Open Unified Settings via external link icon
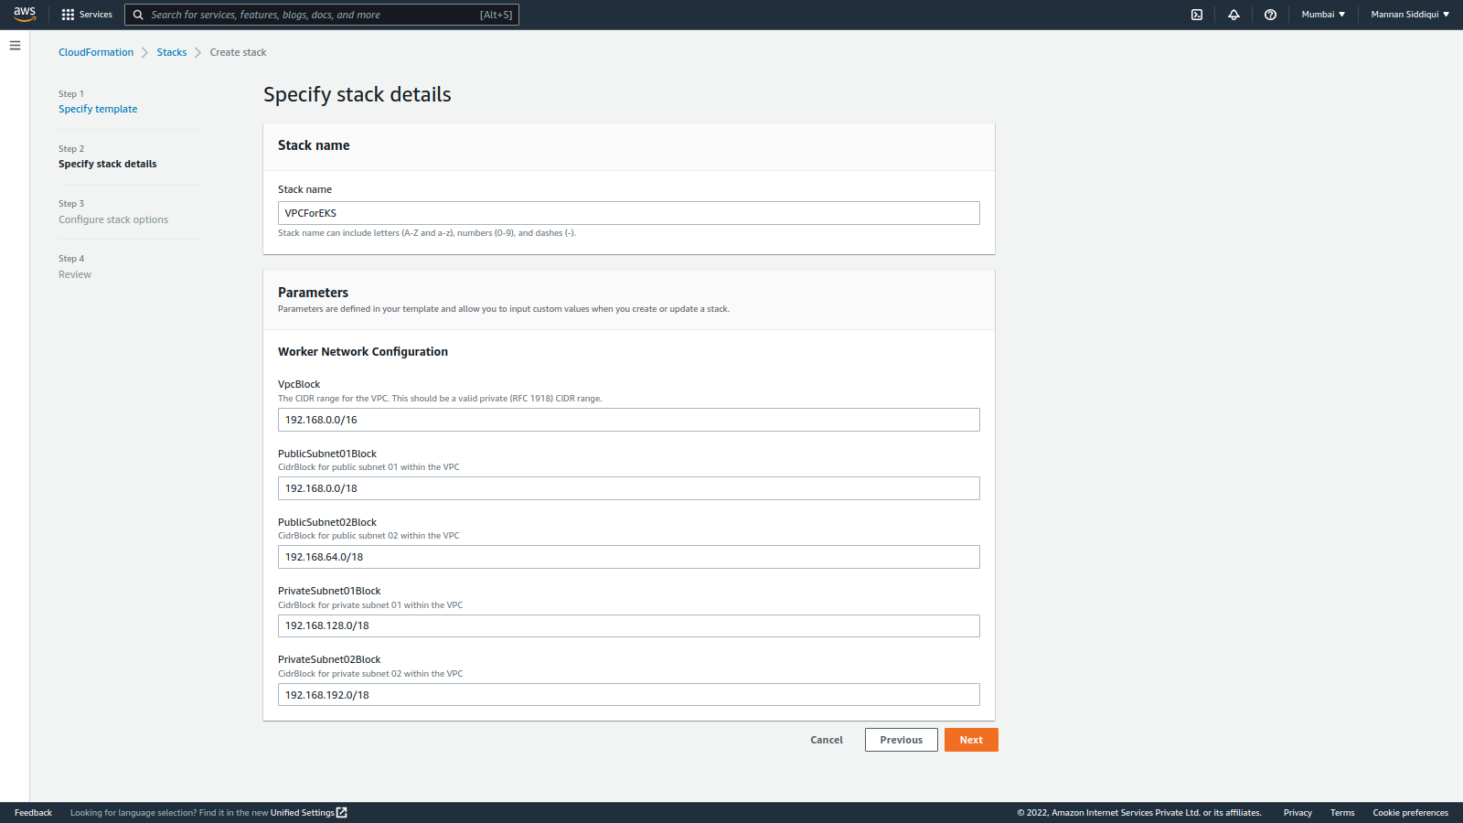This screenshot has width=1463, height=823. point(340,812)
